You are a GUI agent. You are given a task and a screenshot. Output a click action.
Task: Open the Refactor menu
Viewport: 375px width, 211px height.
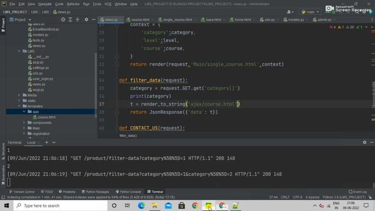73,4
